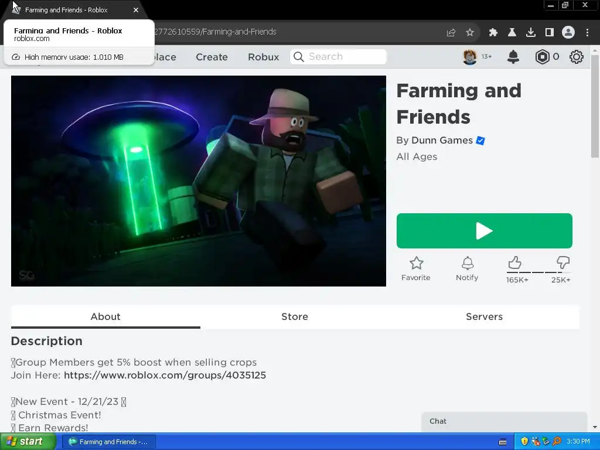600x450 pixels.
Task: Click the verified badge next to Dunn Games
Action: click(480, 141)
